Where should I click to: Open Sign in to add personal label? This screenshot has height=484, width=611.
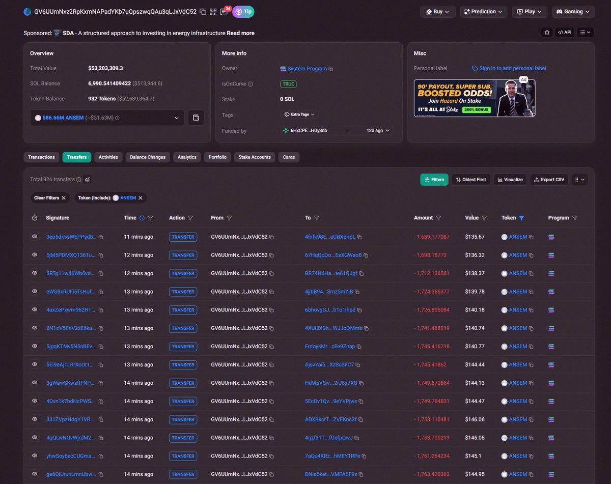509,68
